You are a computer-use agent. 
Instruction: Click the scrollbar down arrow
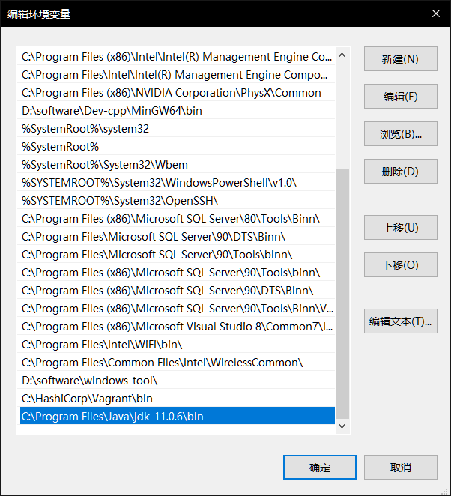342,426
